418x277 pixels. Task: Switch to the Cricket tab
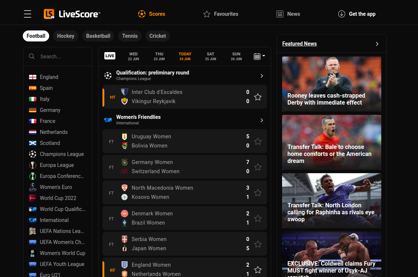coord(158,36)
